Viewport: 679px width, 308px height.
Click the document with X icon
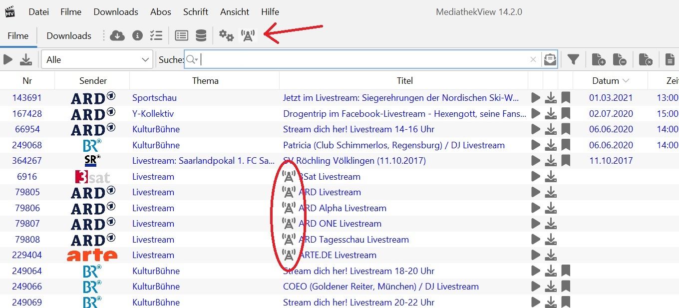click(646, 60)
